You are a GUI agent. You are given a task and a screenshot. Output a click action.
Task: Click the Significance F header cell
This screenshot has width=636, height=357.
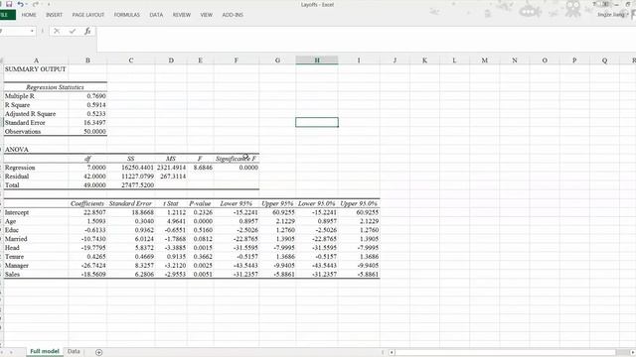point(237,159)
